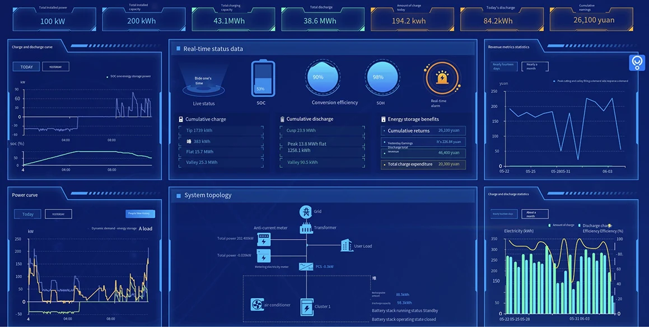Click the Anti-current meter icon

264,240
